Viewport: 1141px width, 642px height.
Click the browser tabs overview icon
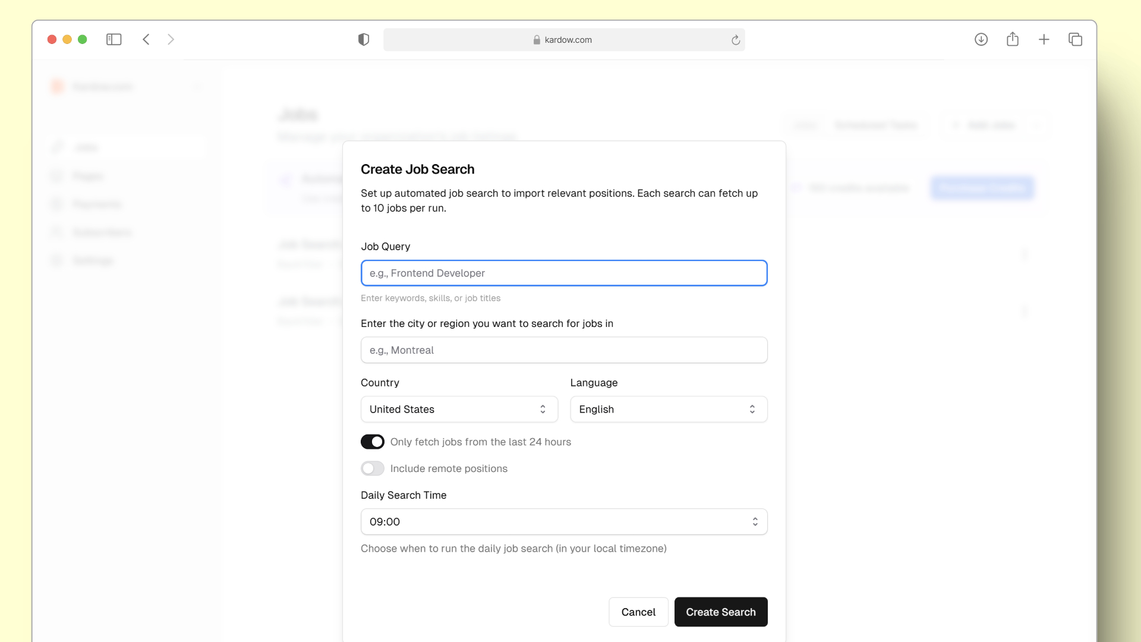pos(1076,39)
